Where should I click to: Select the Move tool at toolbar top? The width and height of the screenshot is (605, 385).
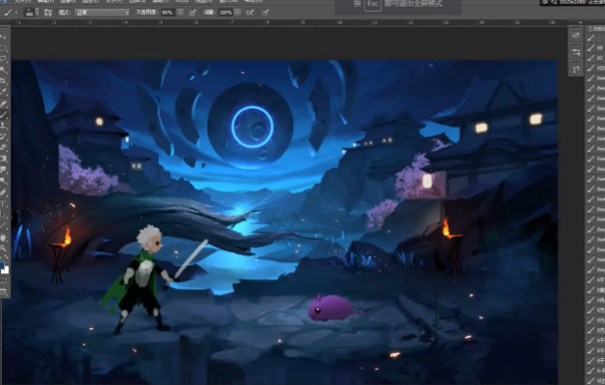pyautogui.click(x=4, y=37)
